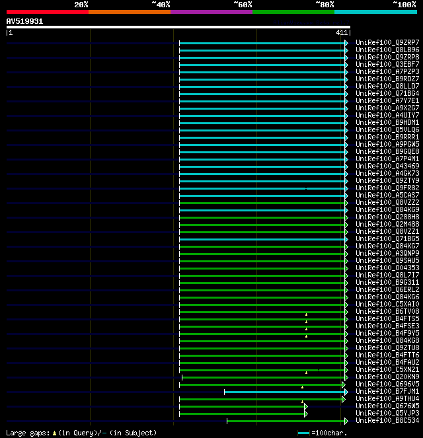Open hit UniRef100_A7PZP3 label
This screenshot has height=438, width=423.
point(387,71)
